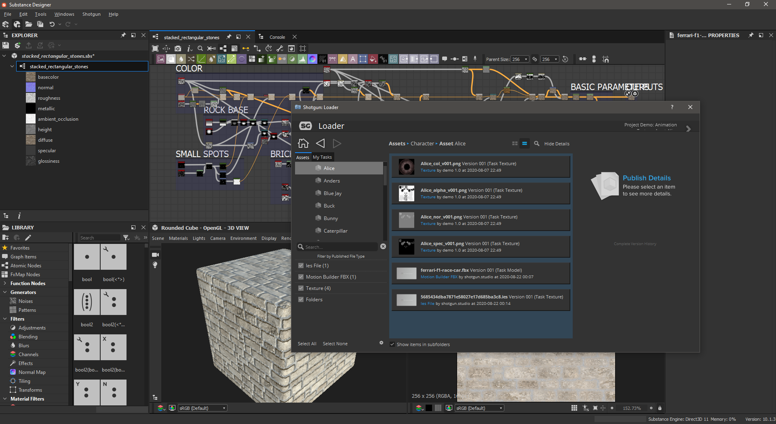Add a Transform 2D node
This screenshot has width=776, height=424.
point(363,59)
